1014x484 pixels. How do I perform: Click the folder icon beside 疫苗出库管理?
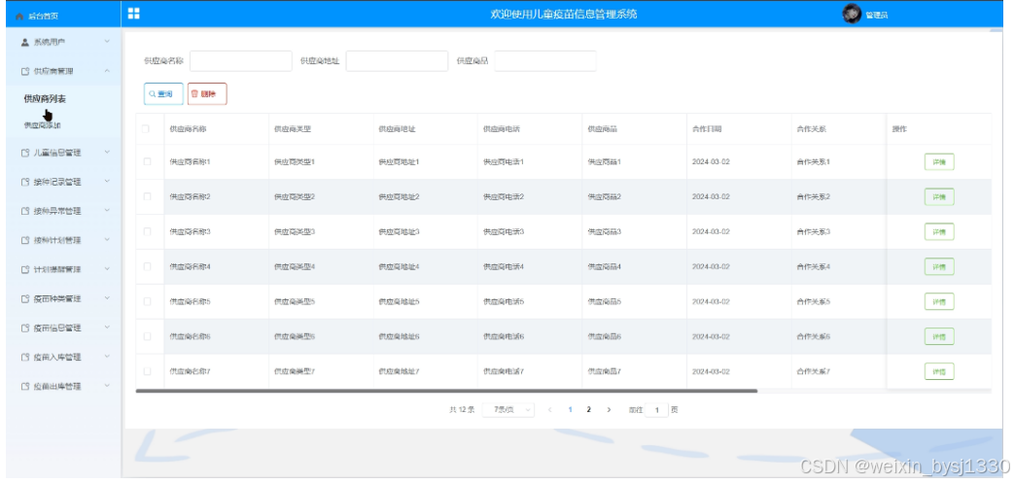click(x=25, y=387)
